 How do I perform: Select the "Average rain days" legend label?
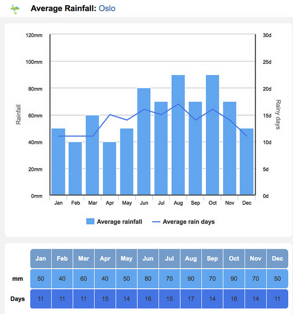coord(189,222)
